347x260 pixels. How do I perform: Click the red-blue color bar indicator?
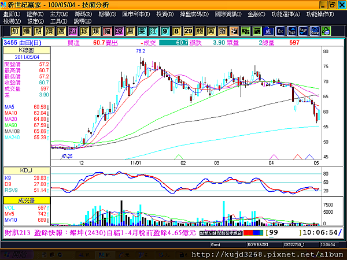[253, 233]
